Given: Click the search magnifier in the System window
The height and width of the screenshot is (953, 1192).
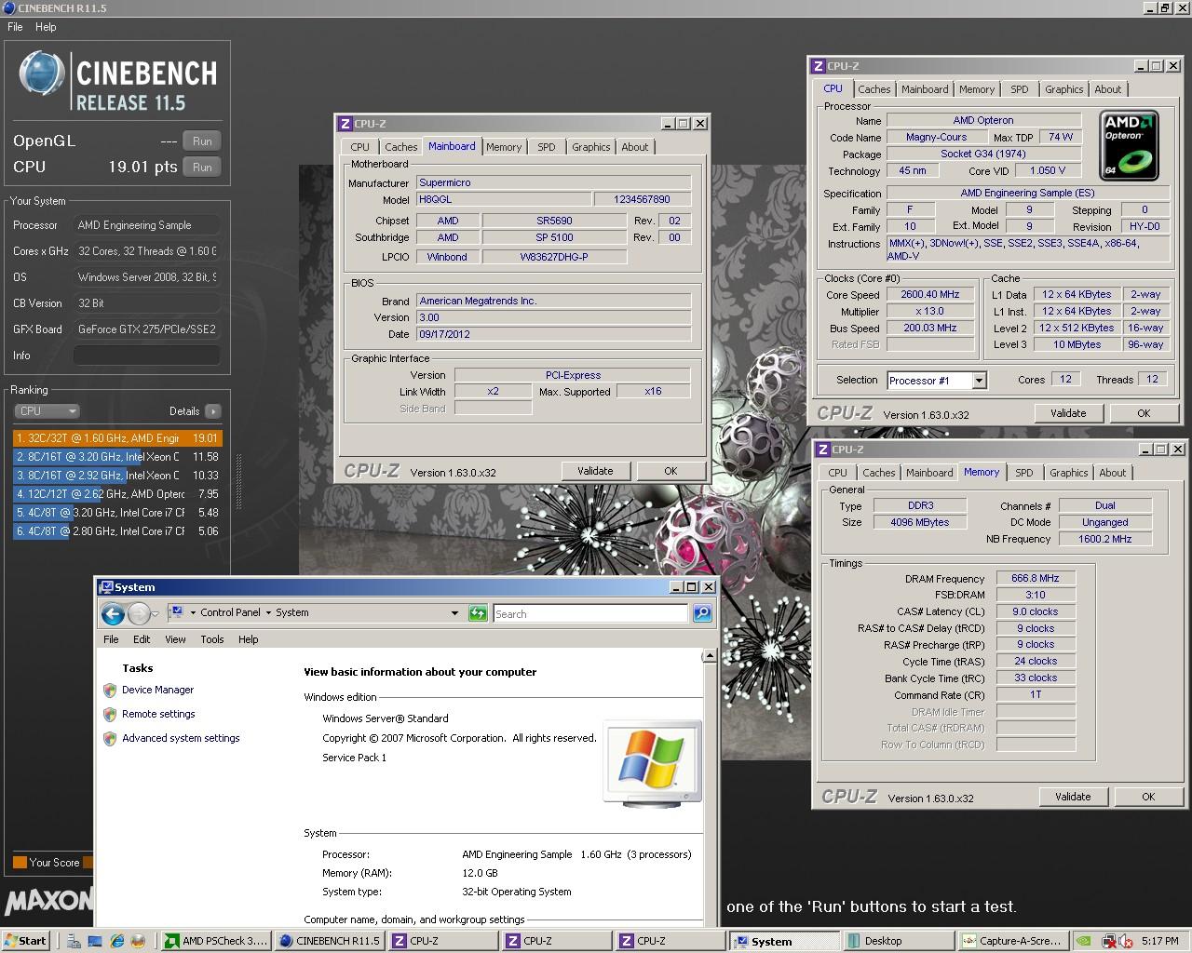Looking at the screenshot, I should pos(702,613).
